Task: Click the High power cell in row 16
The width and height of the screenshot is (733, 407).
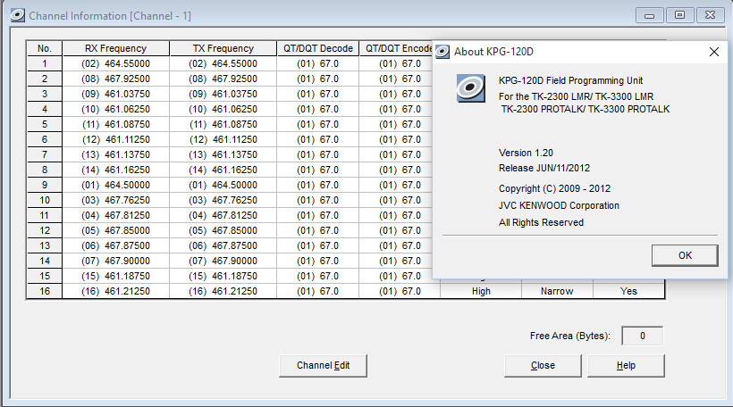Action: point(481,291)
